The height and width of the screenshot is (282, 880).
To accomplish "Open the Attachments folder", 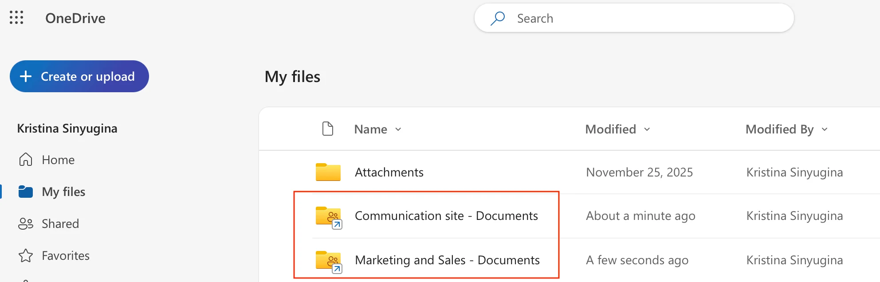I will (389, 172).
